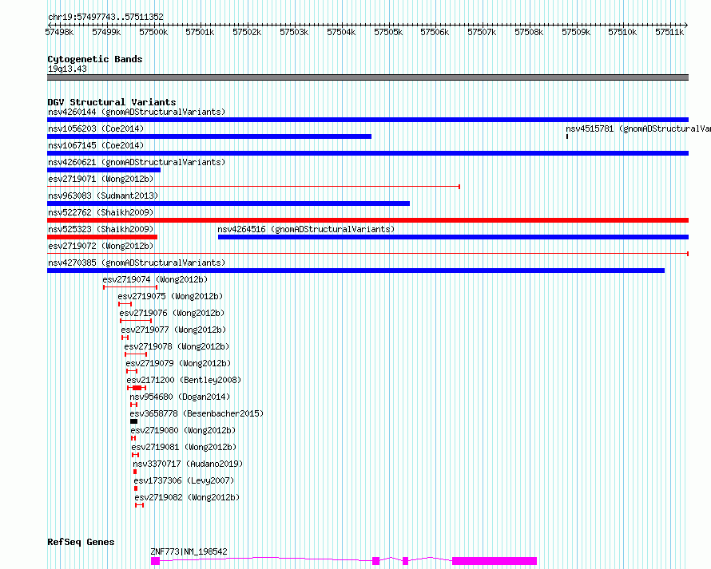Open esv2719074 (Wong2012b) variant
The height and width of the screenshot is (569, 711).
(155, 279)
